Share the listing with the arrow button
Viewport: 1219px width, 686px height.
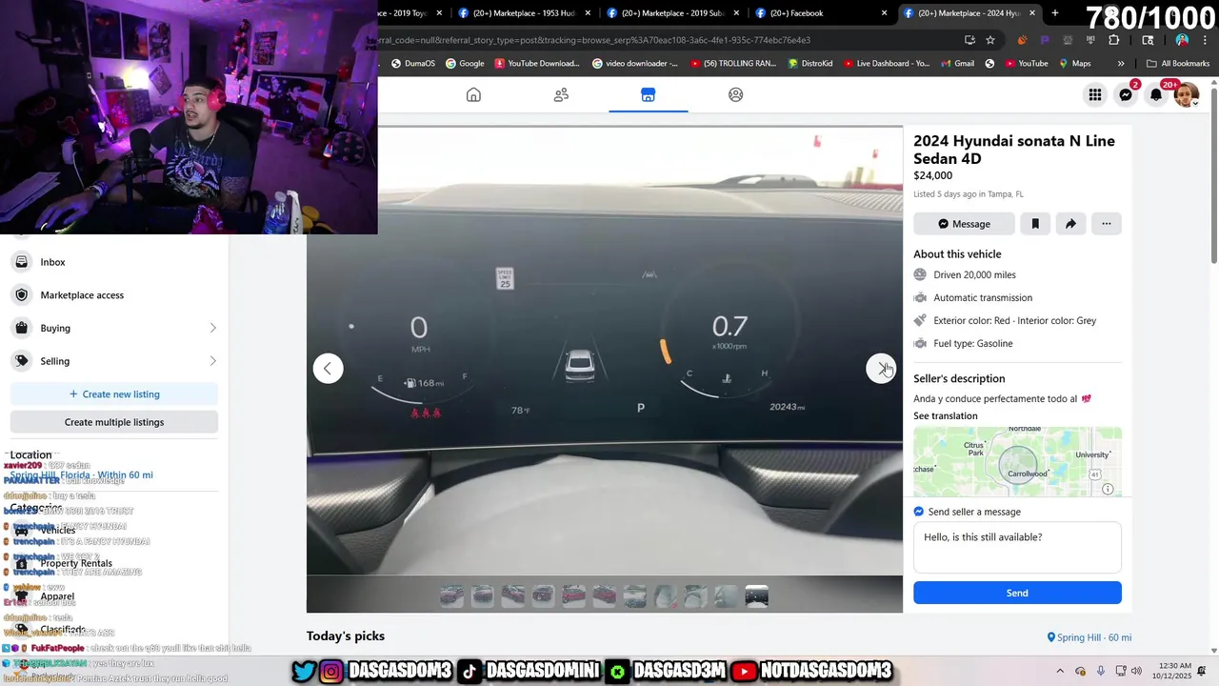coord(1070,224)
